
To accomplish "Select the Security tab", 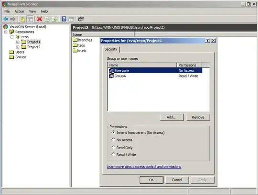I will pos(111,49).
